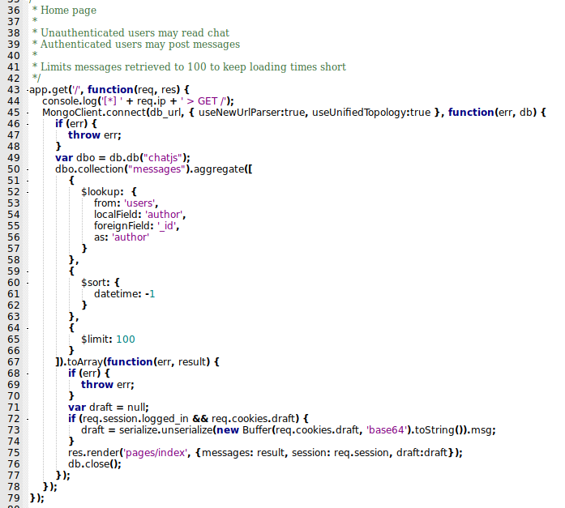Image resolution: width=565 pixels, height=508 pixels.
Task: Click the '$limit:' key
Action: click(97, 339)
